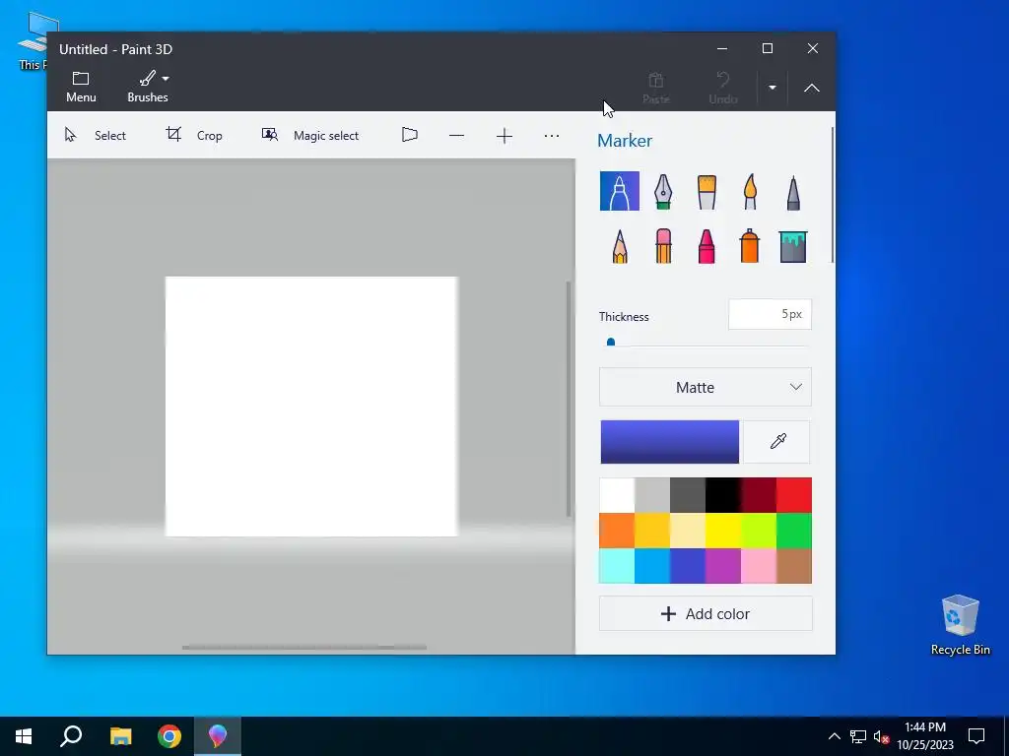Open the current color preview box

tap(669, 442)
